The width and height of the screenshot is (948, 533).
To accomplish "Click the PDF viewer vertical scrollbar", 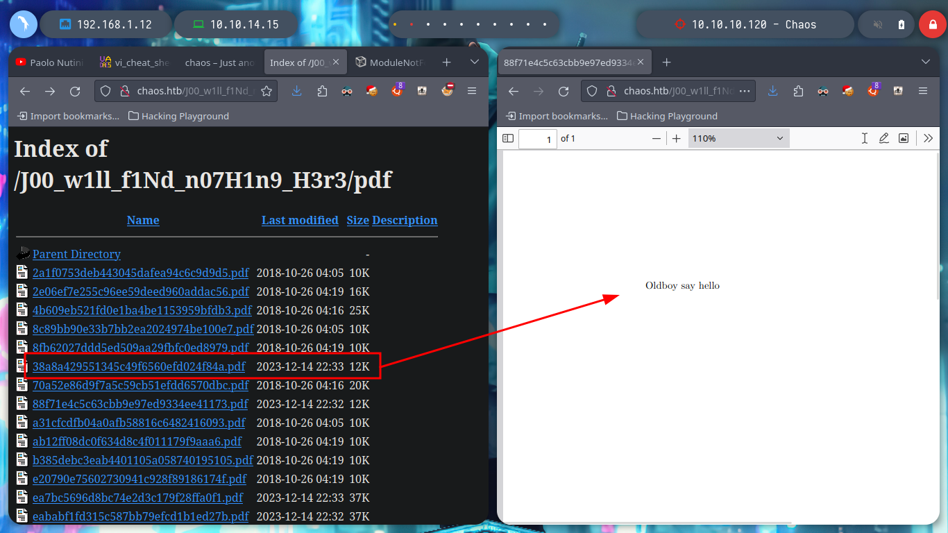I will (938, 226).
